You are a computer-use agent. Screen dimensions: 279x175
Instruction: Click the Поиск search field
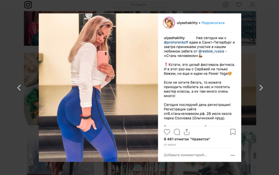[x=140, y=5]
